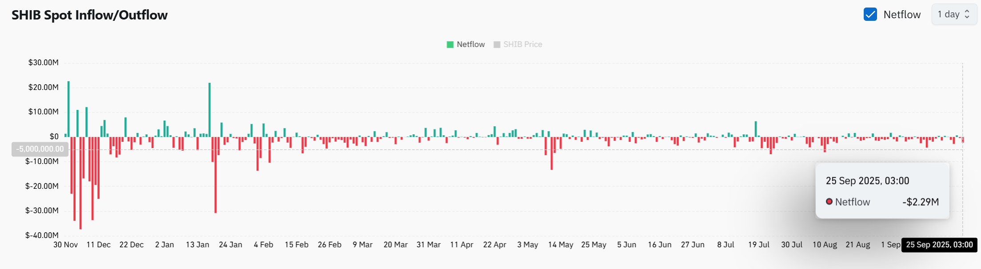Click the green Netflow legend swatch

click(450, 45)
